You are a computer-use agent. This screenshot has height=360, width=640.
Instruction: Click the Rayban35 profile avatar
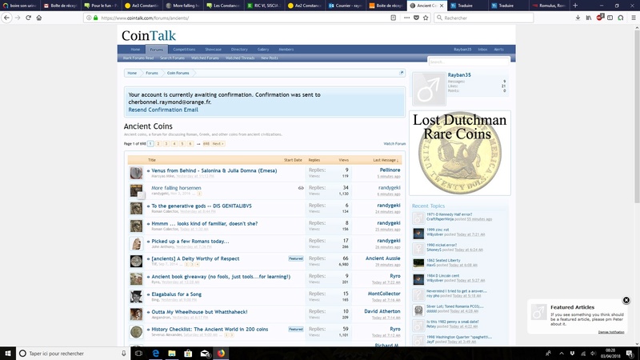[429, 89]
